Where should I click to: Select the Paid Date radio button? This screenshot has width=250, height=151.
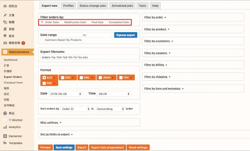pos(89,22)
